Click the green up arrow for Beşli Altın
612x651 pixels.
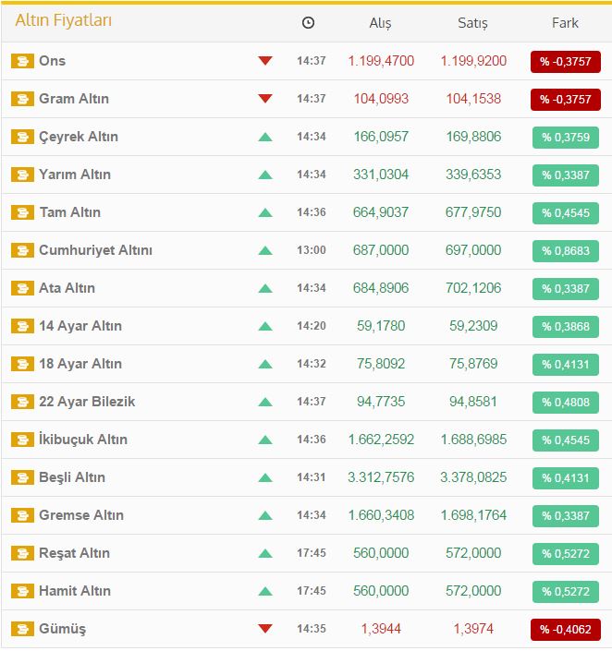[x=265, y=477]
